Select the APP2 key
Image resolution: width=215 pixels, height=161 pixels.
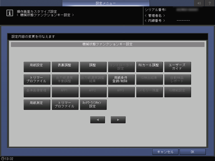pos(93,92)
